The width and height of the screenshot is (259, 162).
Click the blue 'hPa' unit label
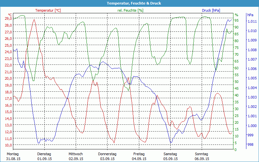pos(250,15)
